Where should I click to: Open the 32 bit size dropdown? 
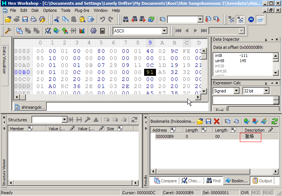(x=266, y=91)
